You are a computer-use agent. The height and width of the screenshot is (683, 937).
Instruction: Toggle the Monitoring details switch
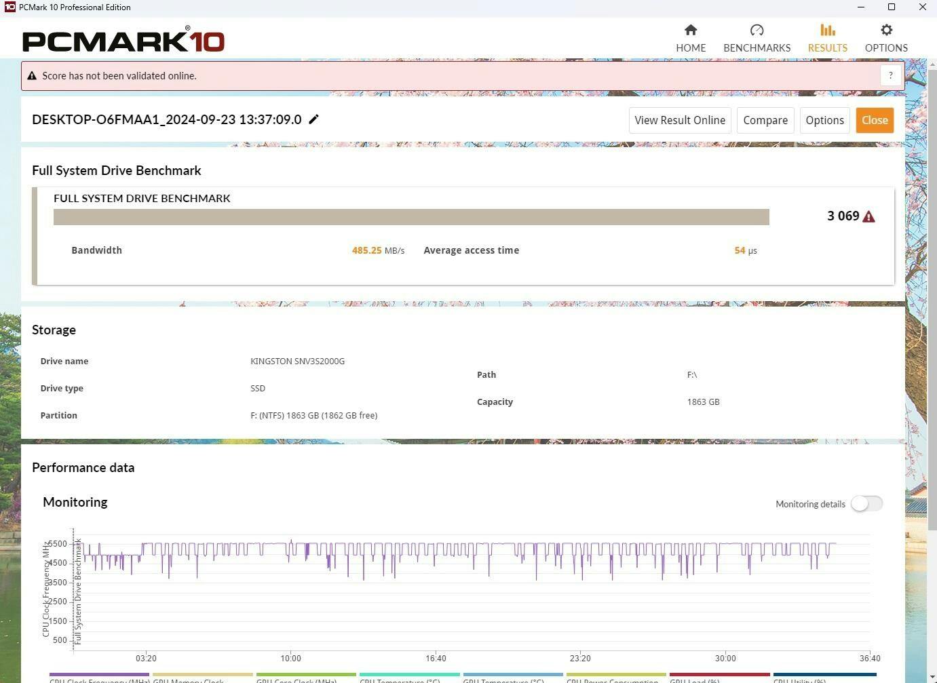point(866,503)
